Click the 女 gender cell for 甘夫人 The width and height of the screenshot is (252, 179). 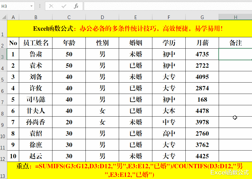point(102,111)
